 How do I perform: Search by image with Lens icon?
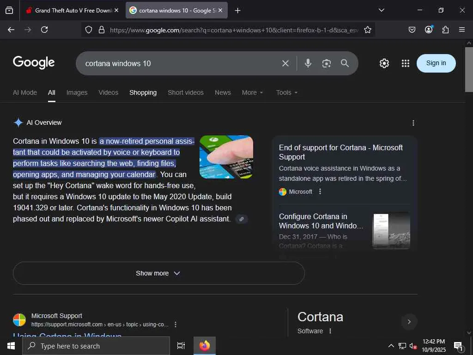click(327, 63)
